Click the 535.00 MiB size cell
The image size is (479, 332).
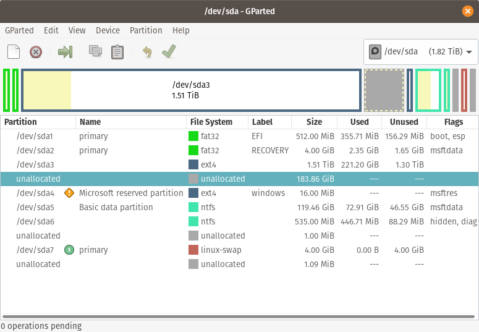(315, 221)
